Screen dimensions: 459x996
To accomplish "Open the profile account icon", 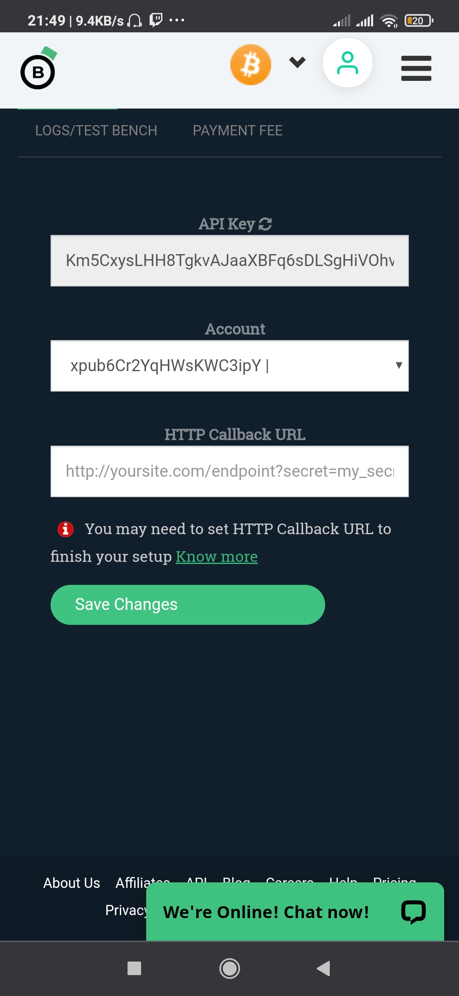I will point(348,63).
